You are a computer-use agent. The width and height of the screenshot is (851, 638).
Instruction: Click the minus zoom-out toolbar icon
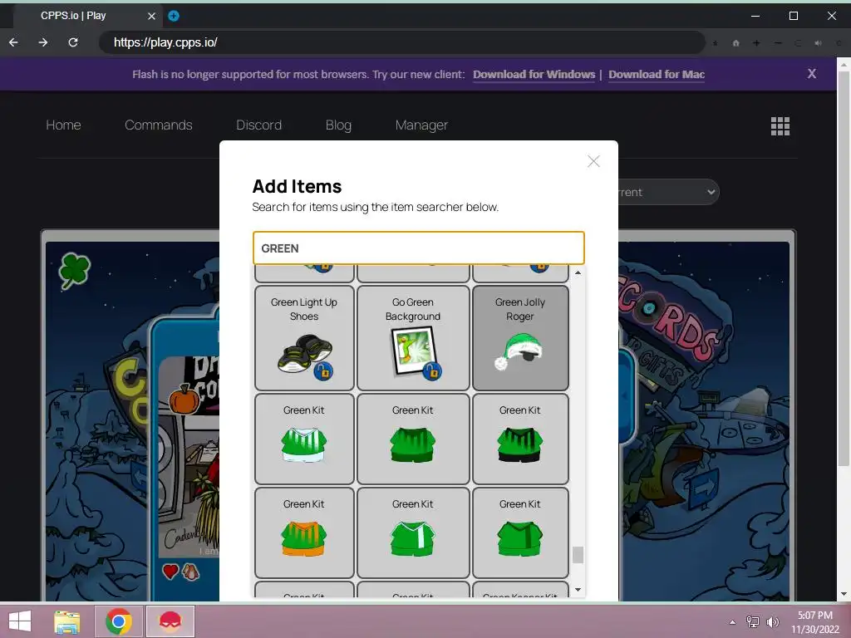778,43
